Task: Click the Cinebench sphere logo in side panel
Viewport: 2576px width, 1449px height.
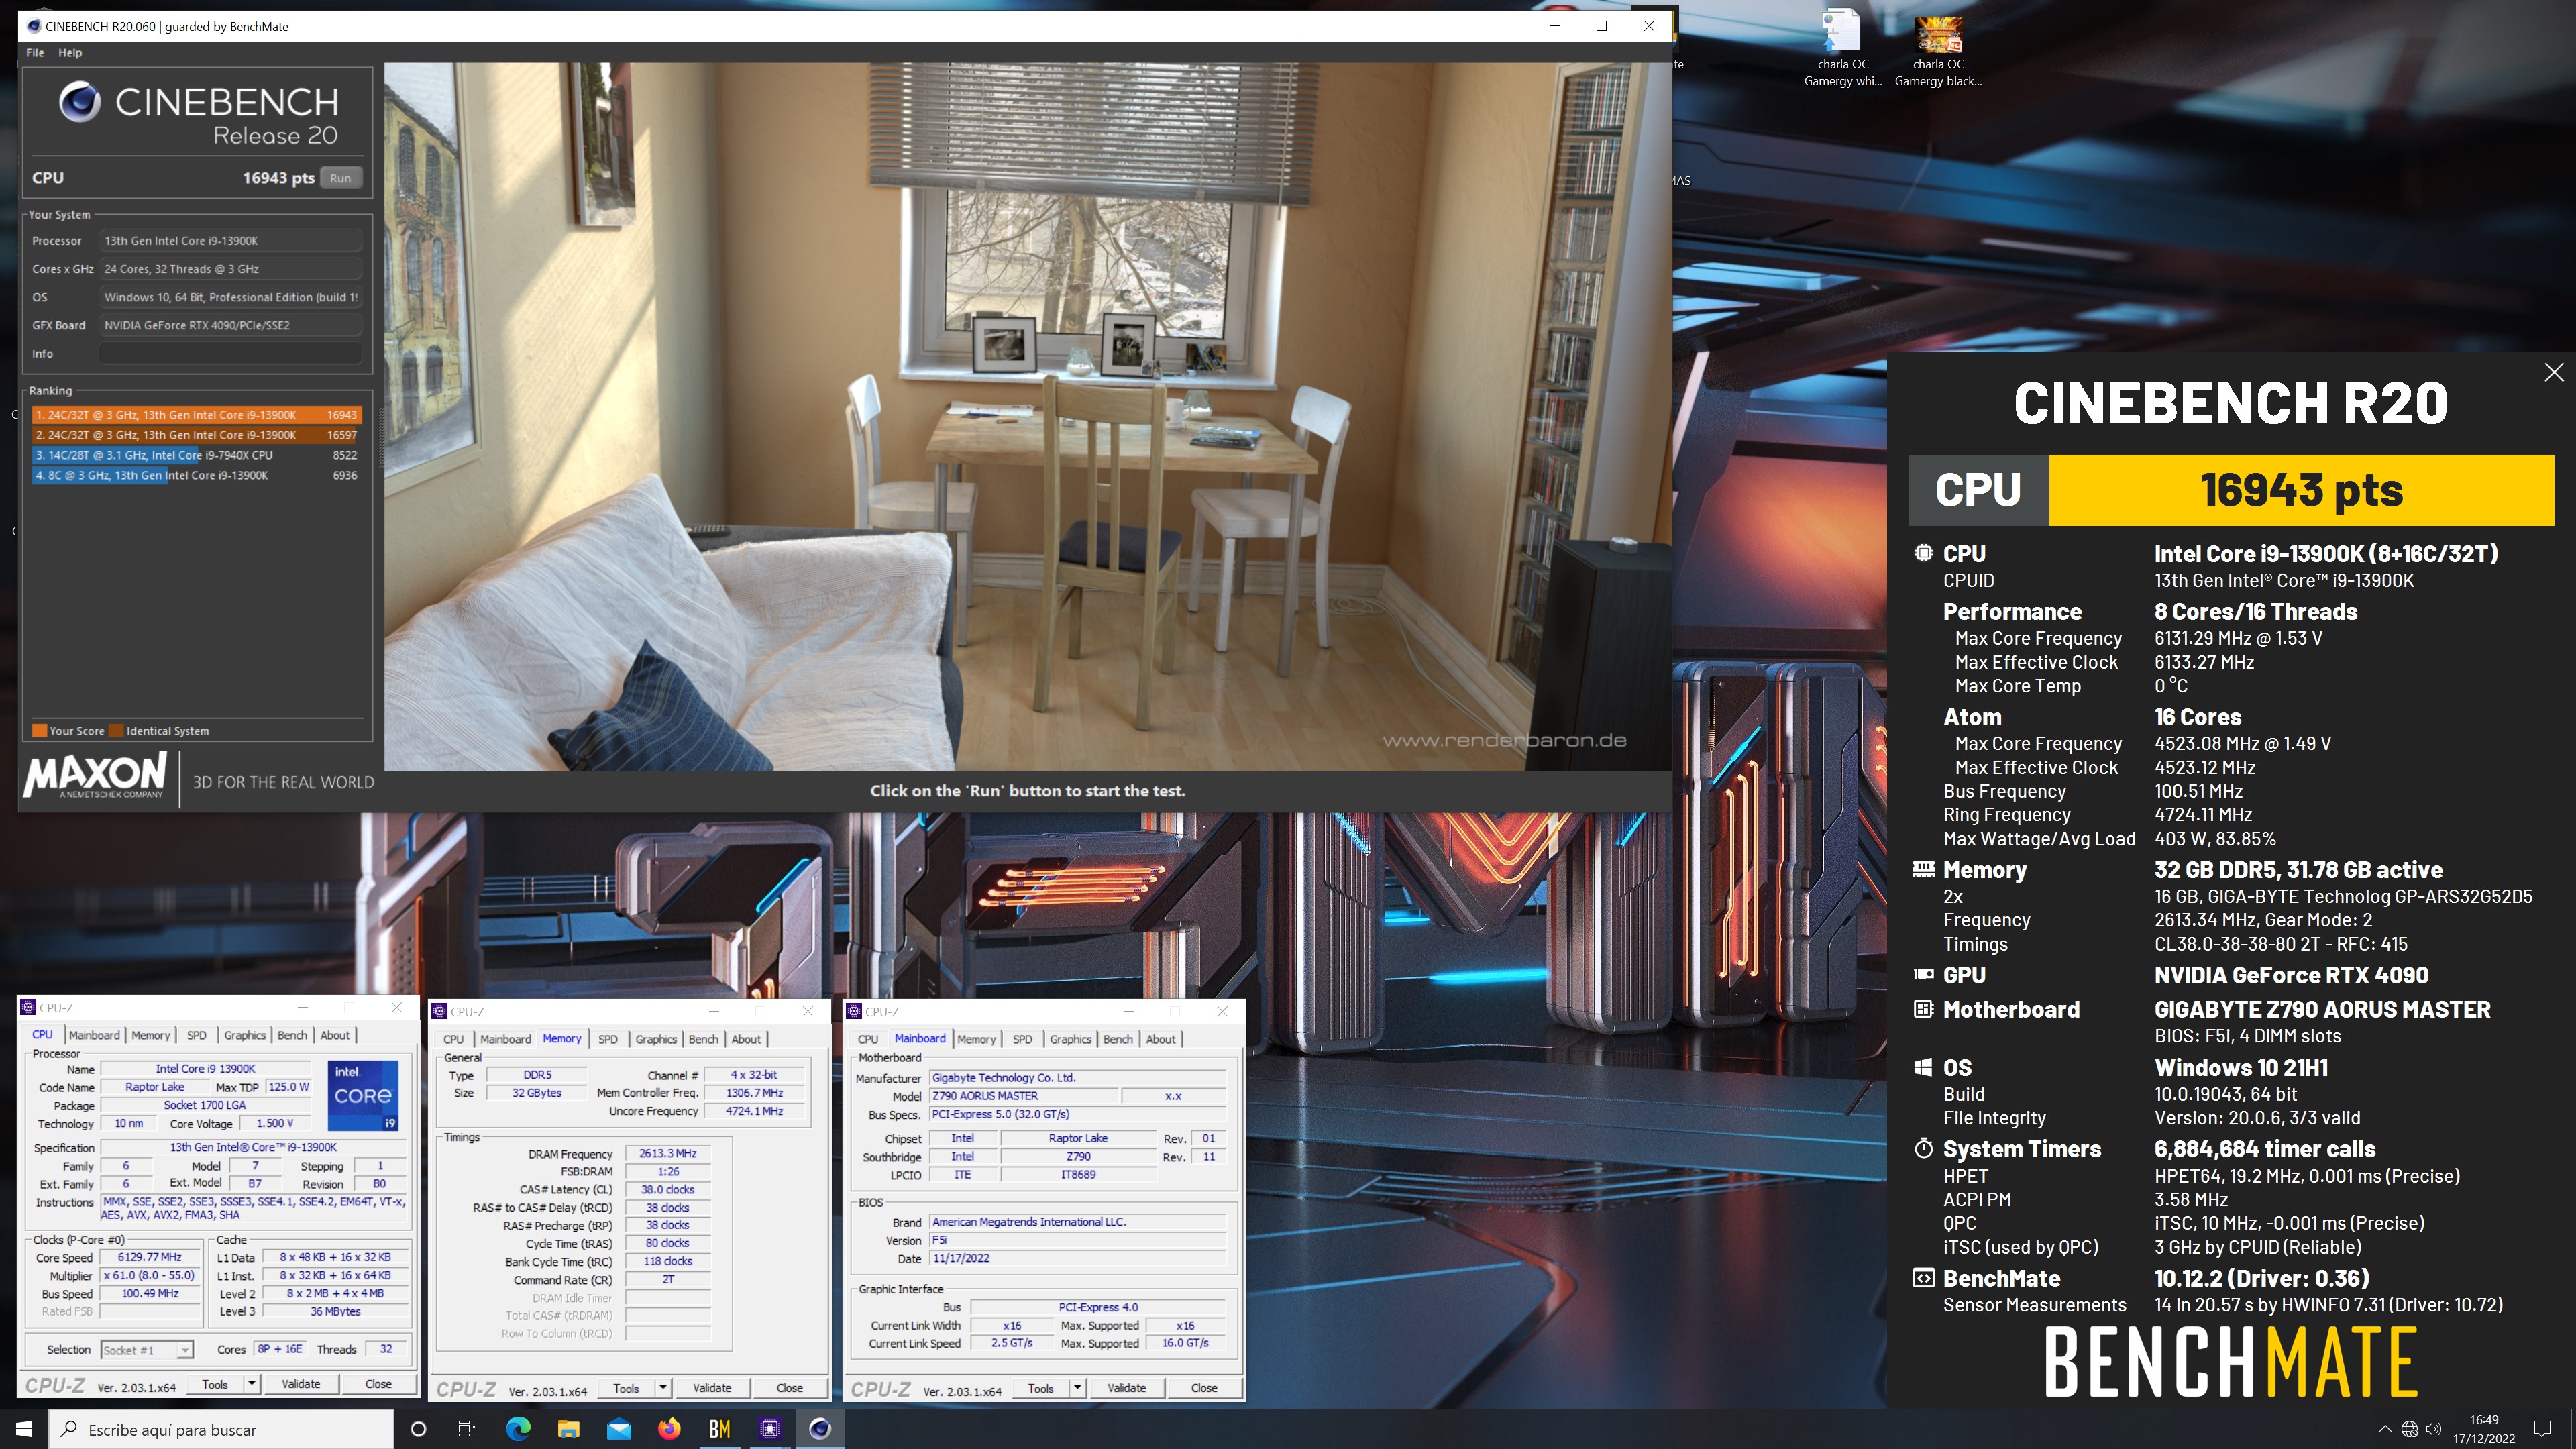Action: 80,102
